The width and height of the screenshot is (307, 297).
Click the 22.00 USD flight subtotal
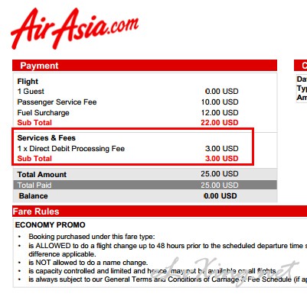pos(220,123)
